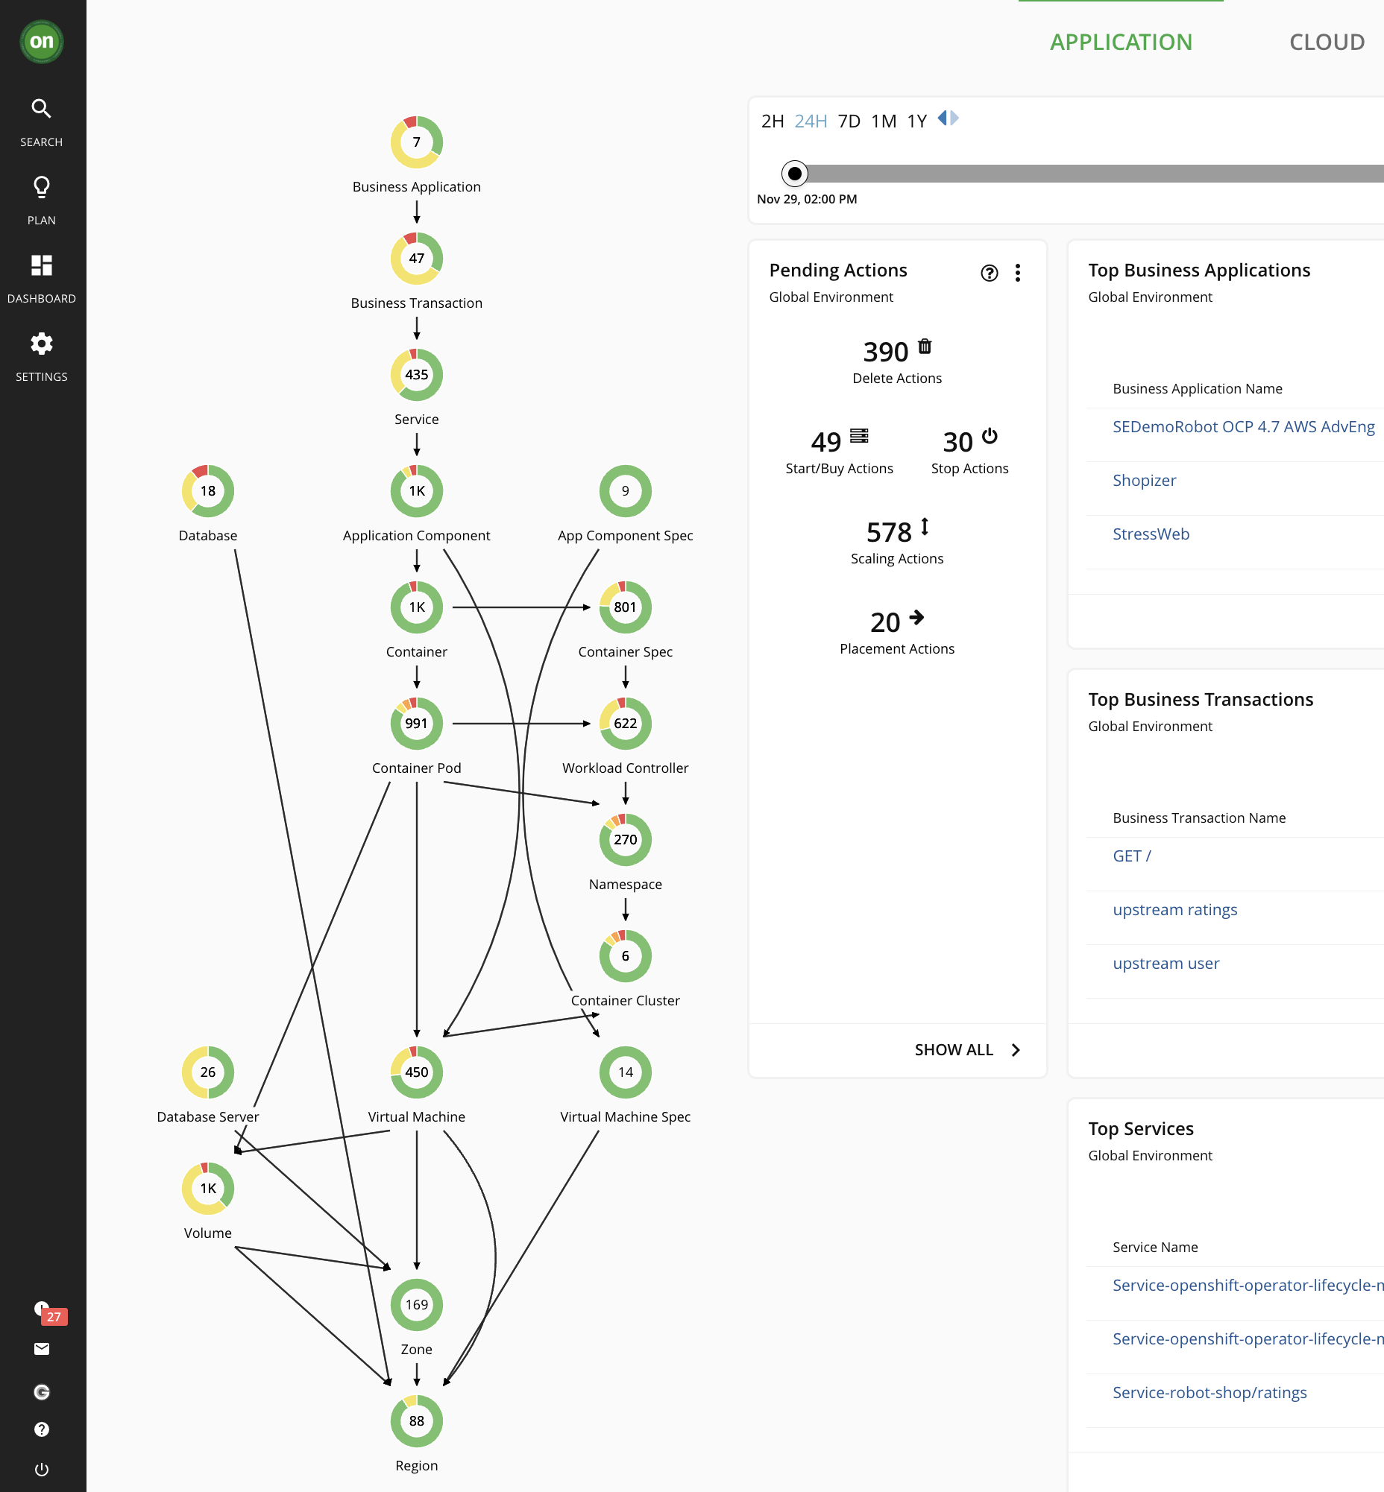Open the Shopizer business application link
This screenshot has height=1492, width=1384.
(1145, 480)
